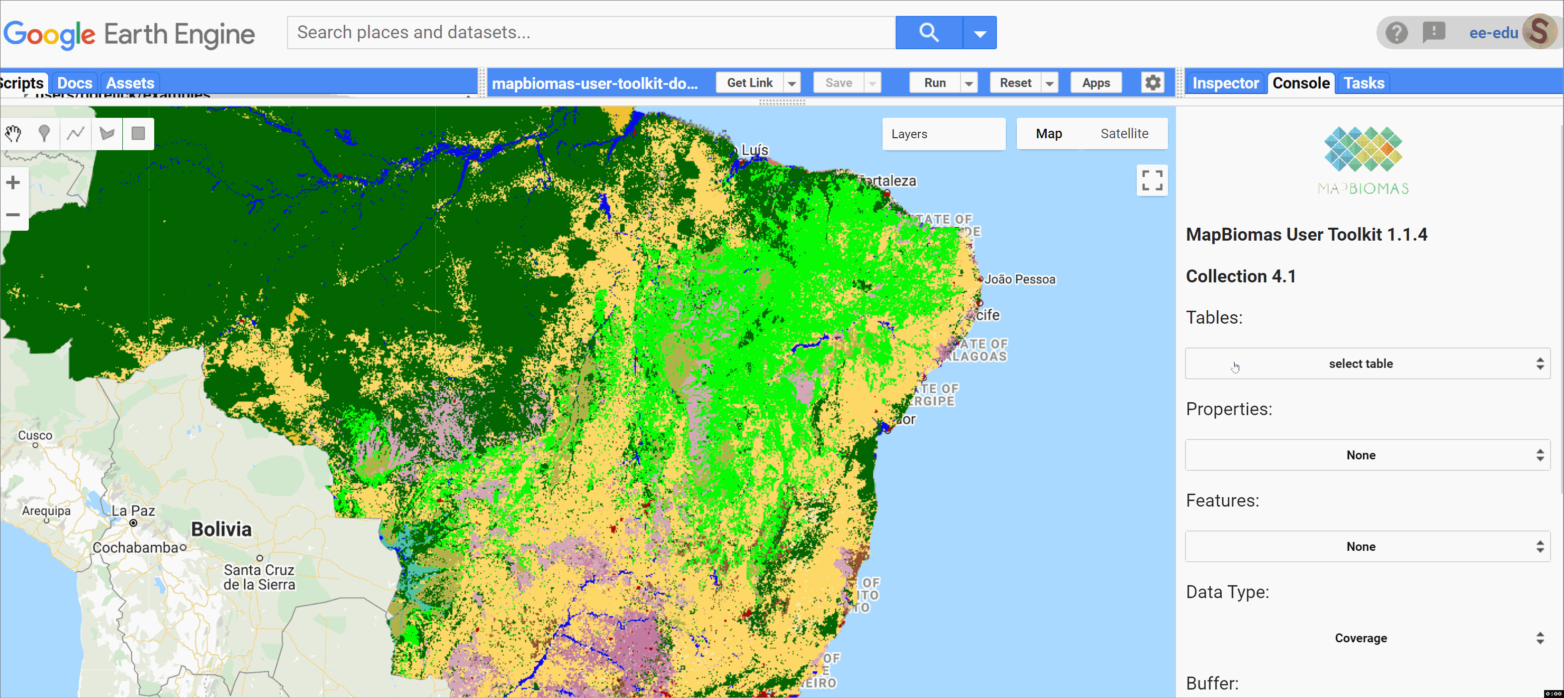
Task: Click the search magnifier button
Action: pos(928,33)
